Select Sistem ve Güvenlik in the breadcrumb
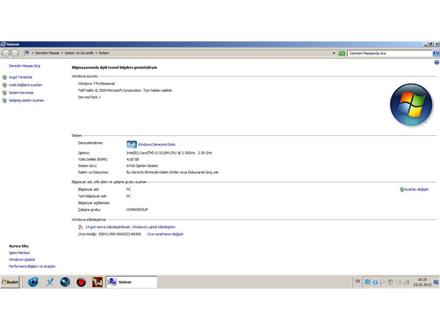The height and width of the screenshot is (330, 440). [x=79, y=53]
